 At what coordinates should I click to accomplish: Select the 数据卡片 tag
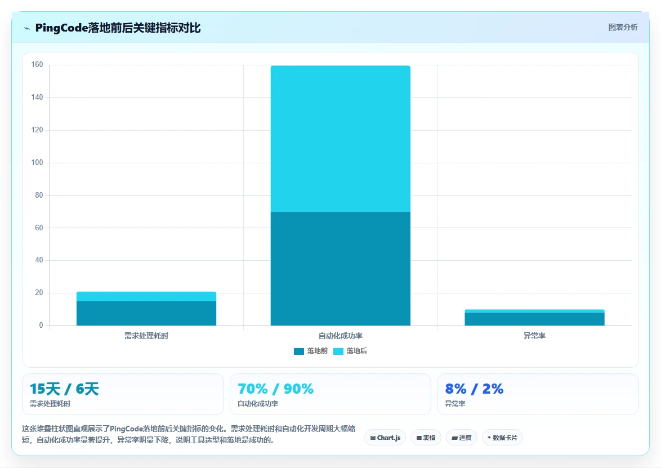(x=502, y=438)
